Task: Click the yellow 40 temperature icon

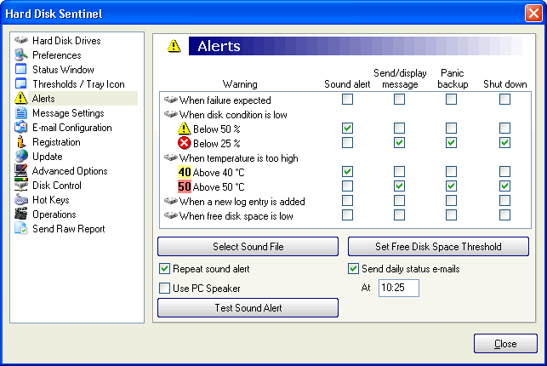Action: coord(185,172)
